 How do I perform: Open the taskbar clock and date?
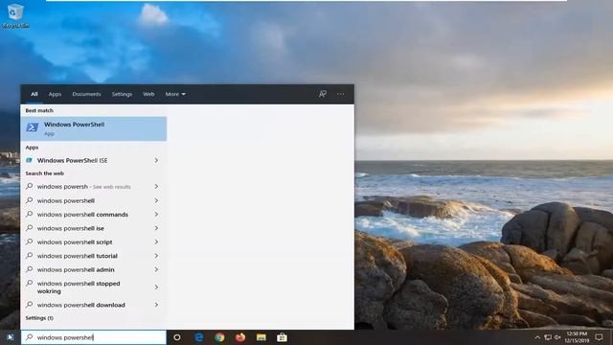(577, 337)
